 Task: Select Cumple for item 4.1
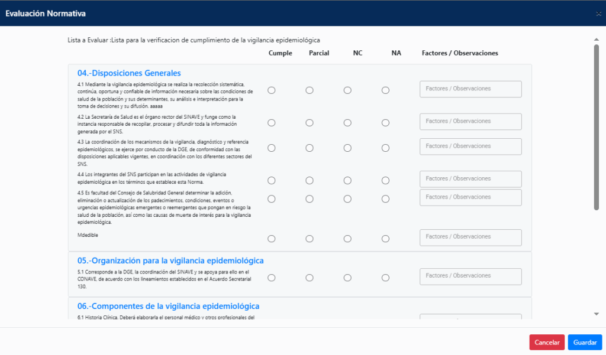point(272,90)
